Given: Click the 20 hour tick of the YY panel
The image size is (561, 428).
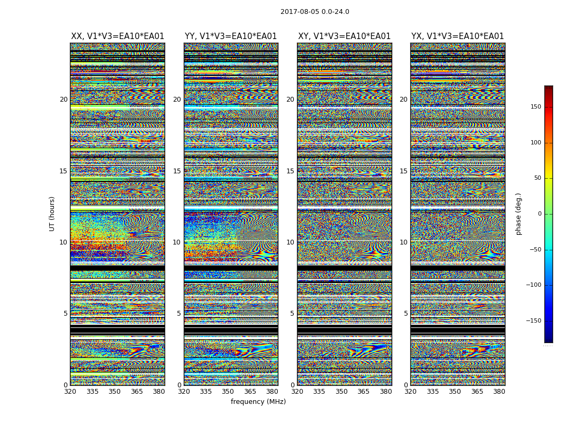Looking at the screenshot, I should click(177, 100).
